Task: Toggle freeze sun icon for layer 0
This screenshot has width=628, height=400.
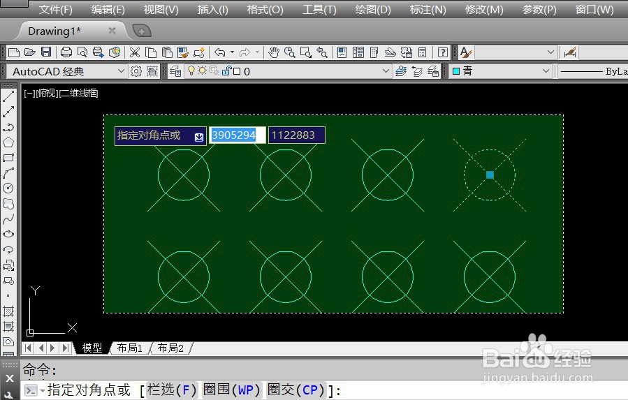Action: (x=203, y=71)
